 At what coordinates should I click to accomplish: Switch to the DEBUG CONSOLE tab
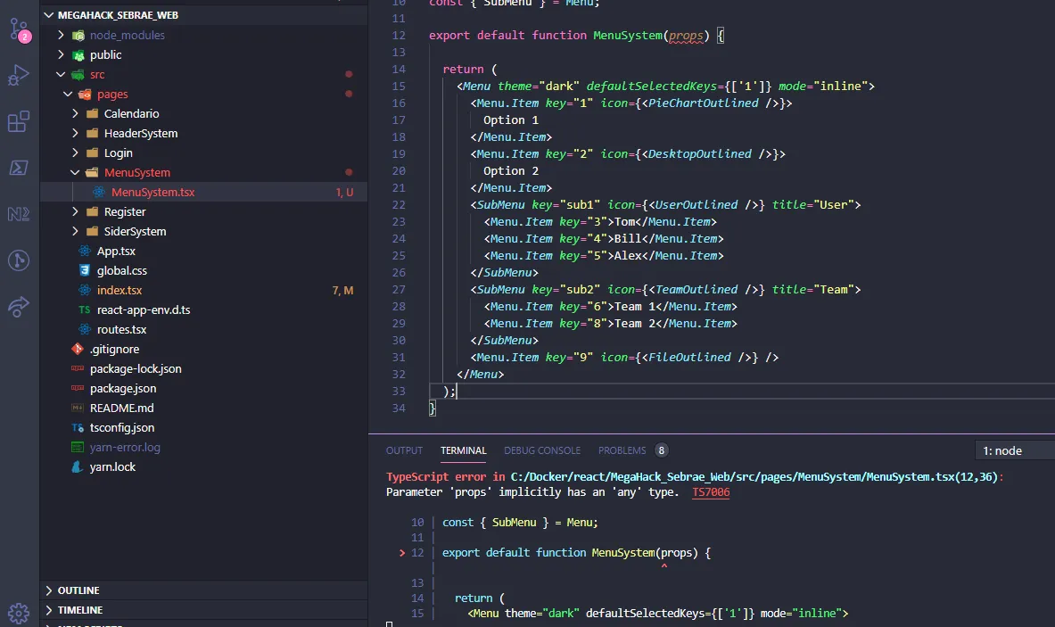(542, 450)
